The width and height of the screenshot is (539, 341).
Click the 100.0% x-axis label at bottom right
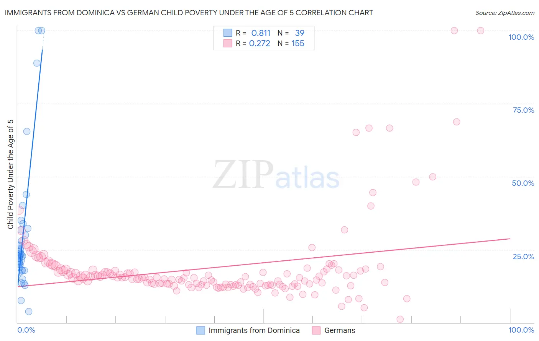(x=521, y=330)
